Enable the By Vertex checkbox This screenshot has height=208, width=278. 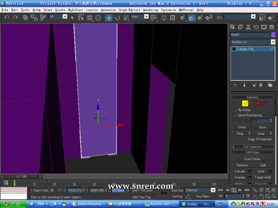[235, 110]
